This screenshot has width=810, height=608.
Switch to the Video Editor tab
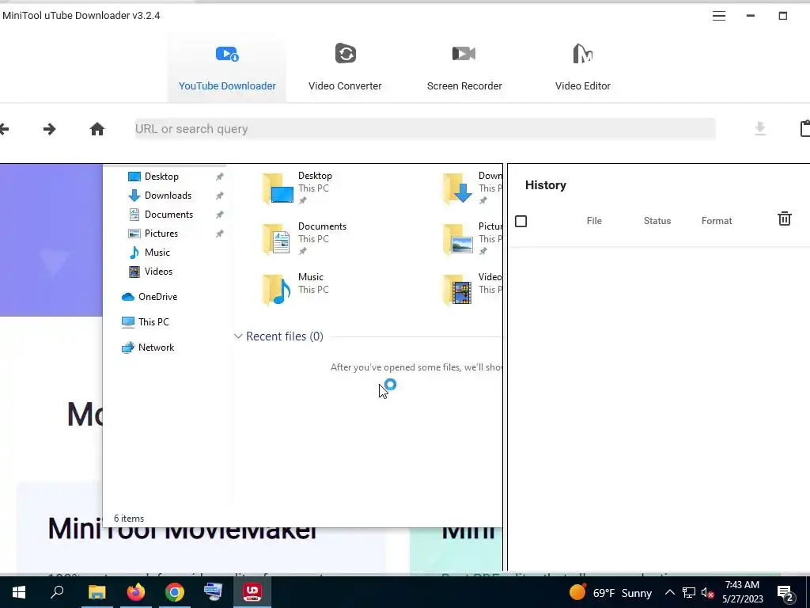click(583, 68)
